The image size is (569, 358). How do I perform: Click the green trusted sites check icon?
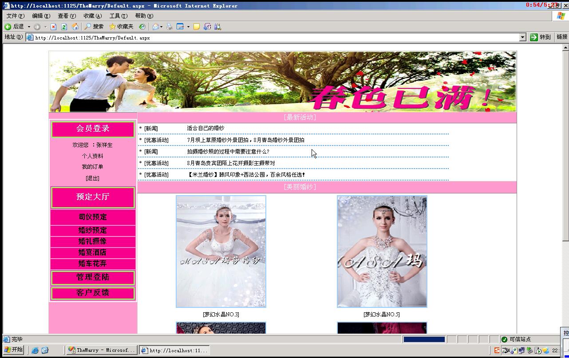pos(504,339)
